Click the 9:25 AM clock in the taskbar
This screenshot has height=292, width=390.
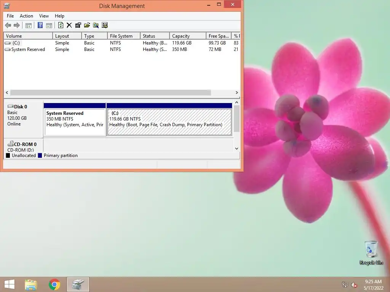point(373,282)
